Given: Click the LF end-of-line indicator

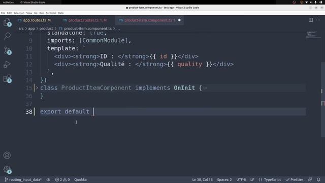Looking at the screenshot, I should (252, 179).
